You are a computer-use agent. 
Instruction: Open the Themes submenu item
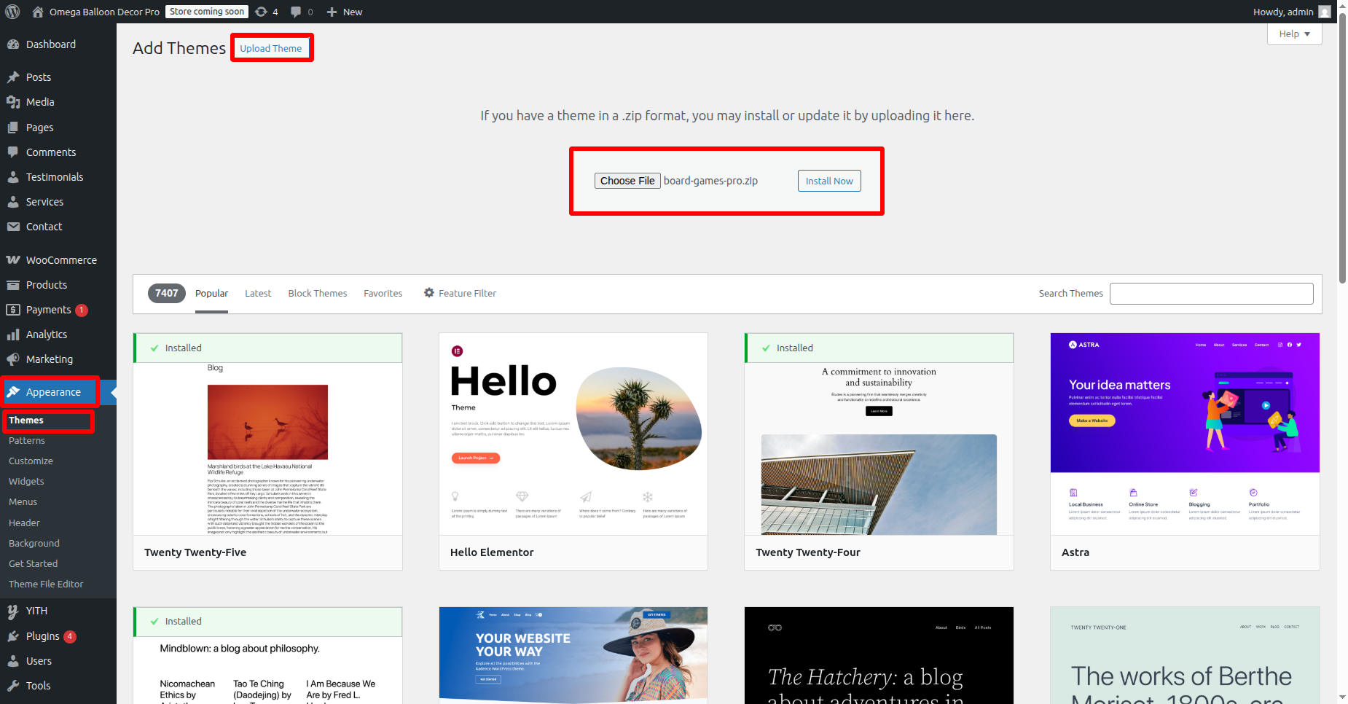tap(26, 421)
